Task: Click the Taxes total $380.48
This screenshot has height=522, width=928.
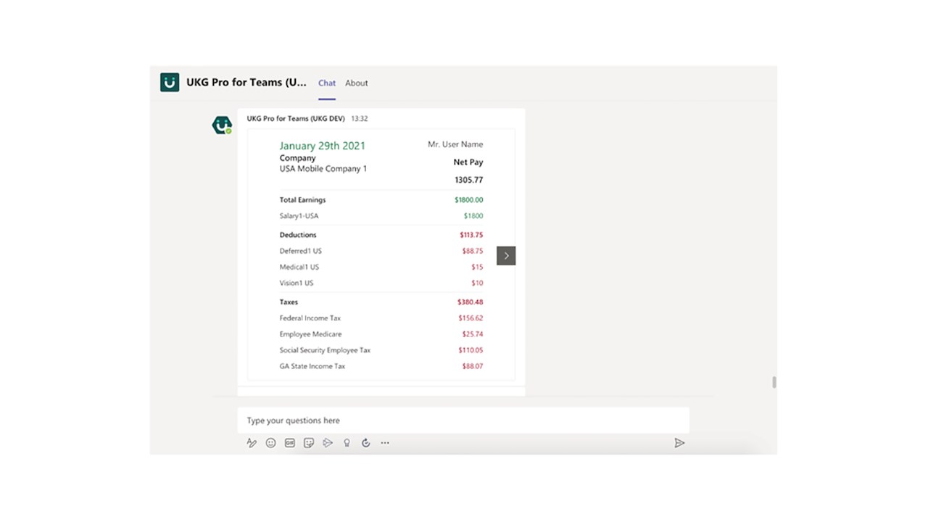Action: [x=470, y=302]
